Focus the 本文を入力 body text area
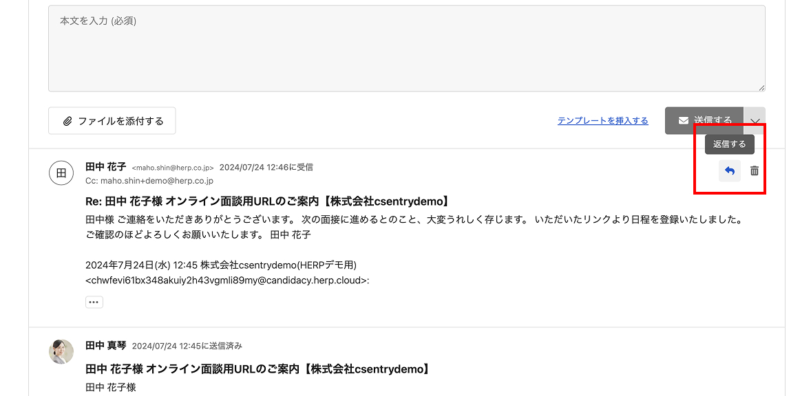 (x=407, y=49)
